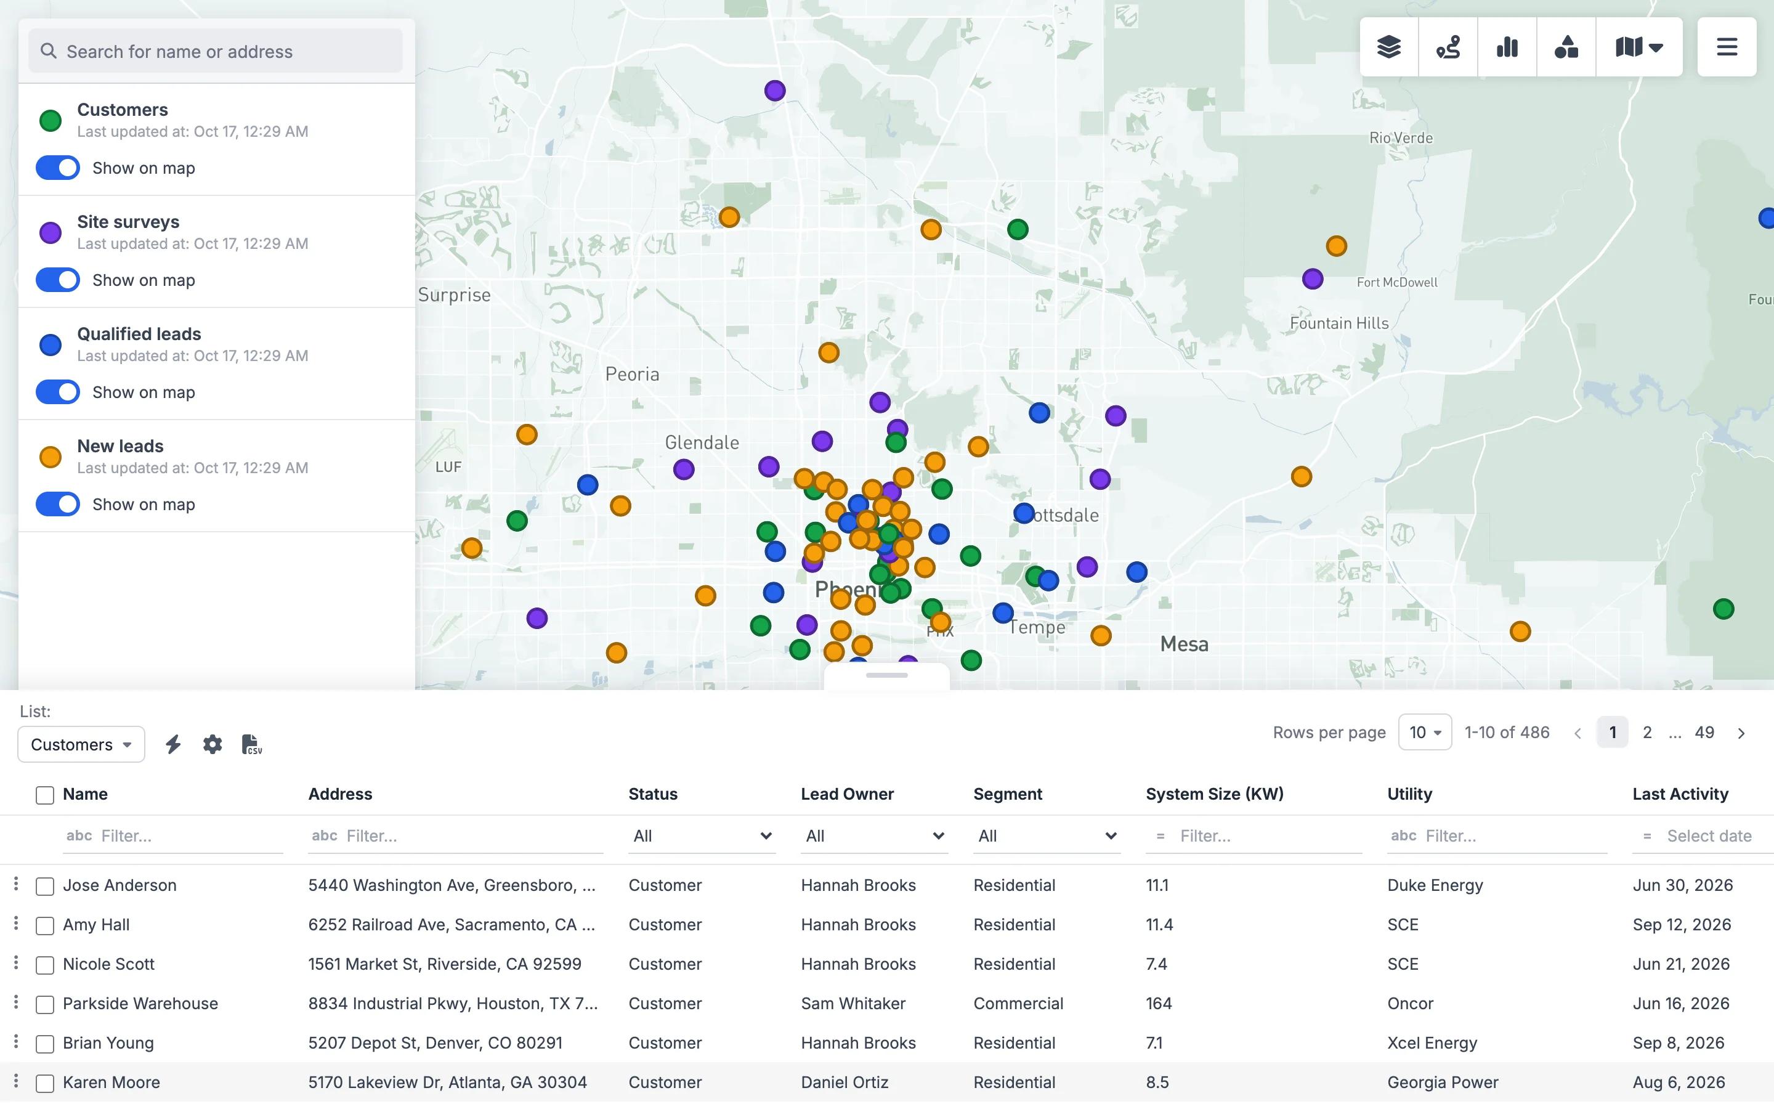
Task: Select Karen Moore row checkbox
Action: coord(45,1083)
